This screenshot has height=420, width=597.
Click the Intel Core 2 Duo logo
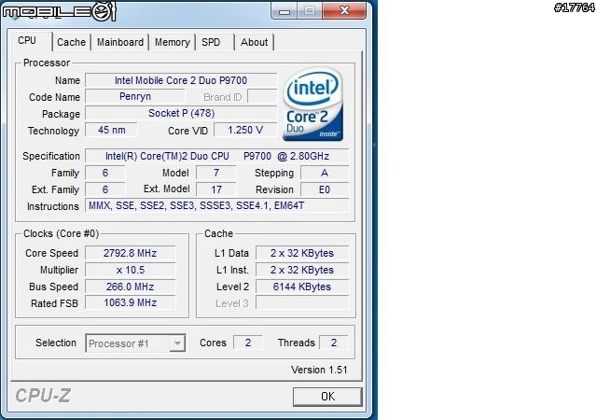pyautogui.click(x=313, y=104)
